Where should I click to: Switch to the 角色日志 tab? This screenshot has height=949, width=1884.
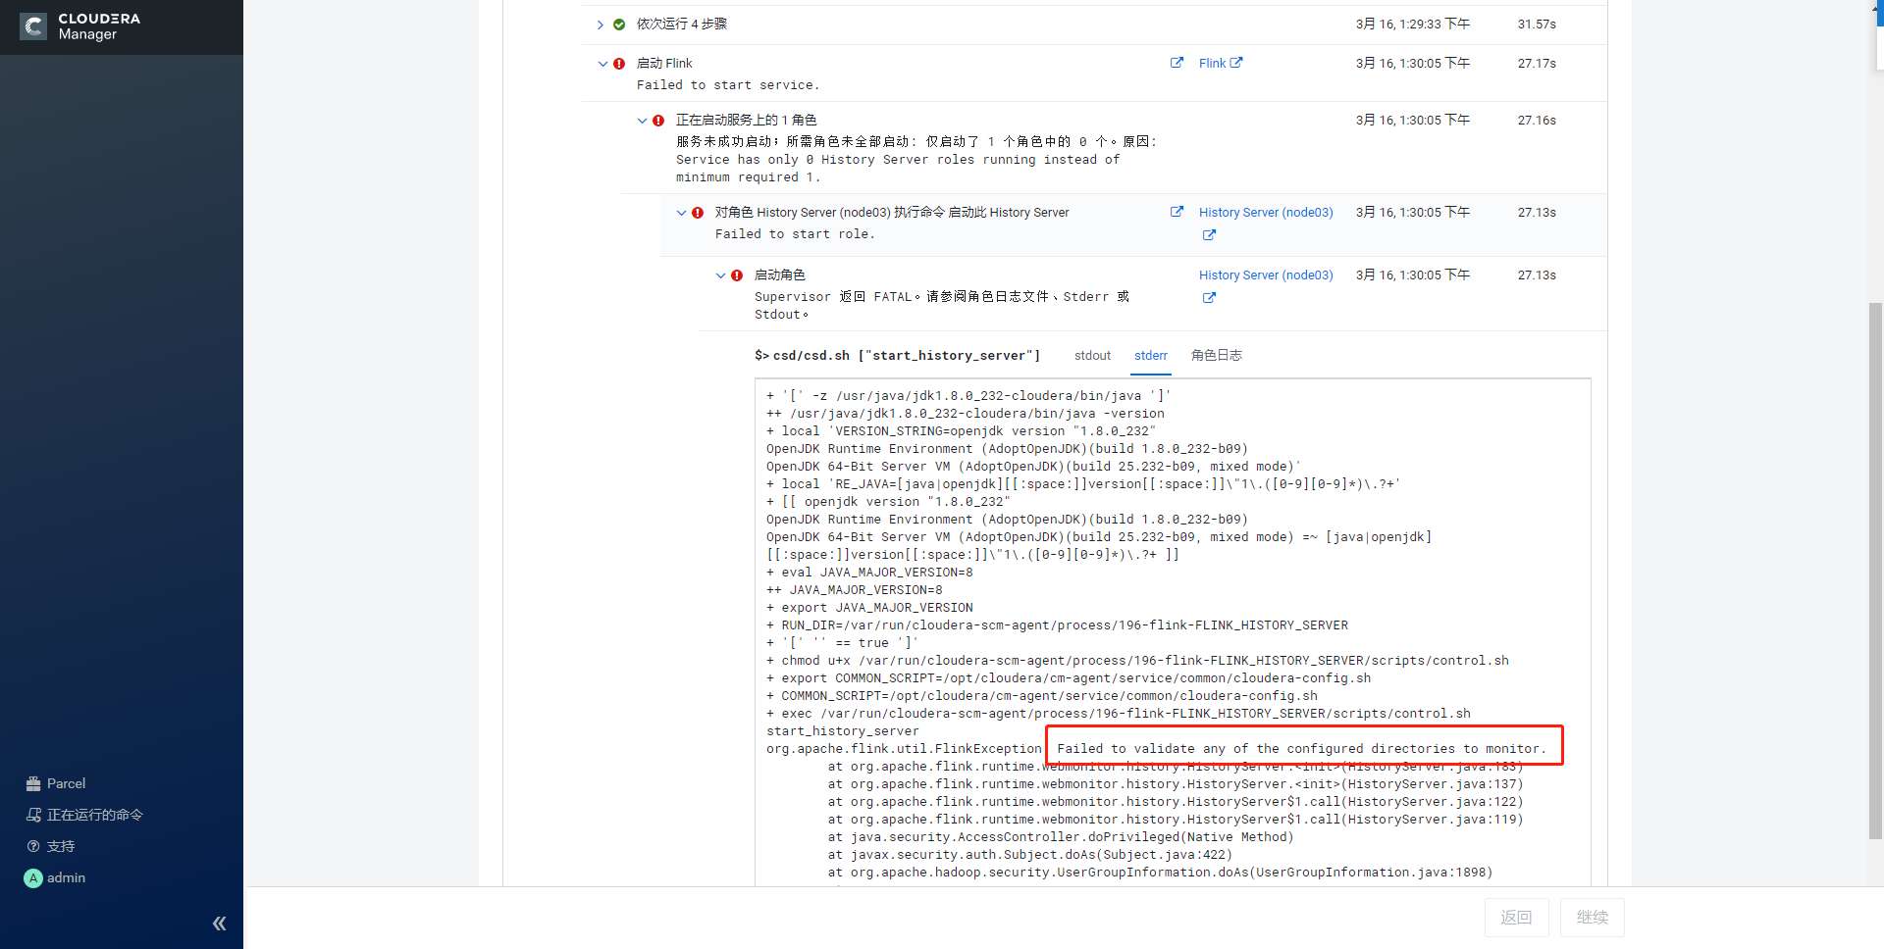1217,356
